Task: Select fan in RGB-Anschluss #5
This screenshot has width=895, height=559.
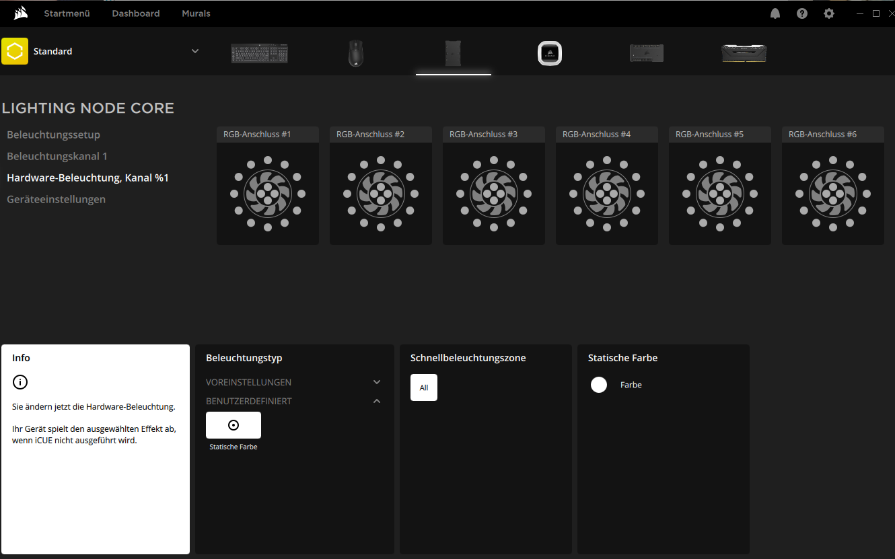Action: point(720,194)
